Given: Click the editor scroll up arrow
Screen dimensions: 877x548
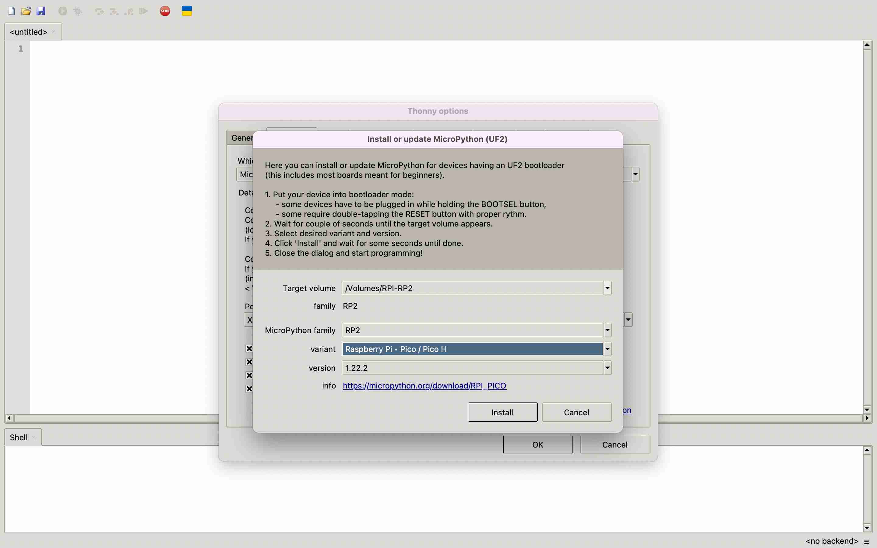Looking at the screenshot, I should (x=867, y=45).
